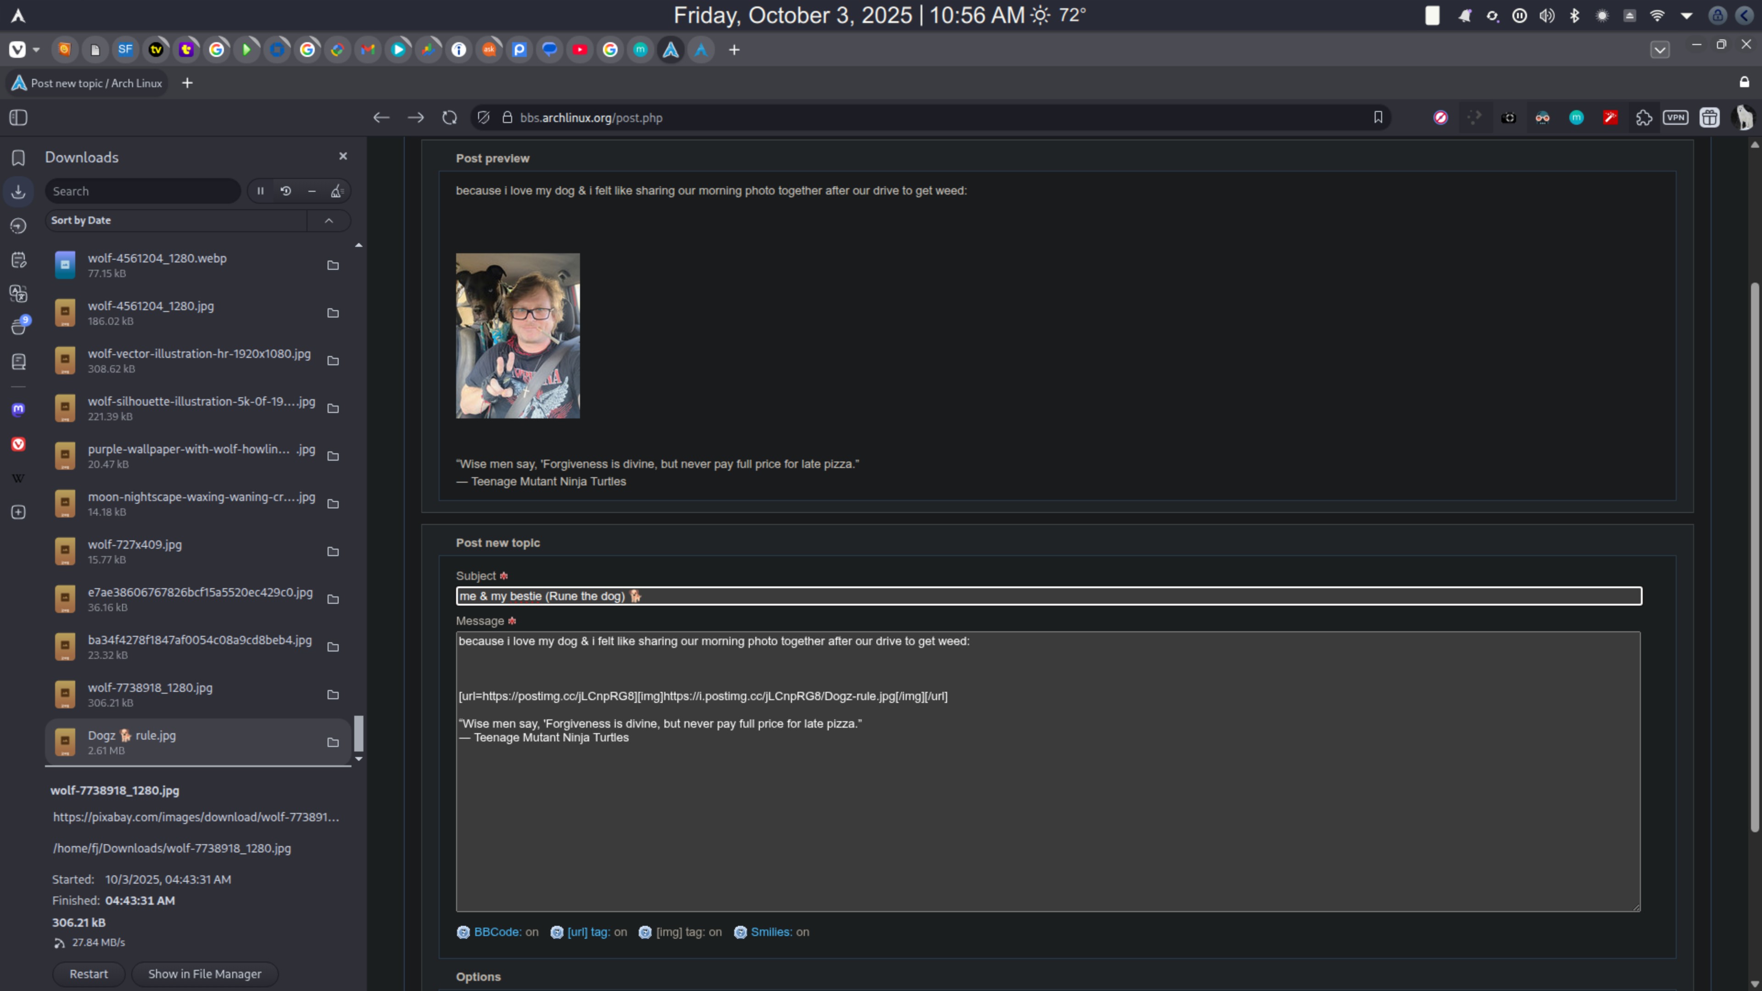Click inside the Subject input field
The image size is (1762, 991).
[1048, 596]
